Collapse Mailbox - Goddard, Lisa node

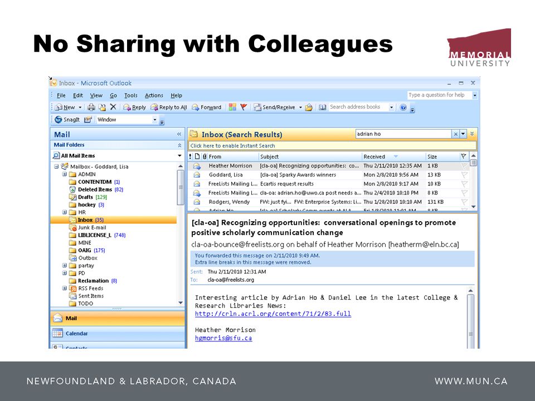coord(56,167)
